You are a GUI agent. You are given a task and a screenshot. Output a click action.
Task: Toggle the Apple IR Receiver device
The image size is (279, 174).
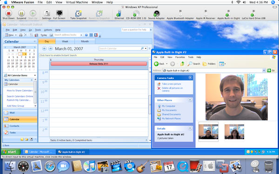pos(206,15)
